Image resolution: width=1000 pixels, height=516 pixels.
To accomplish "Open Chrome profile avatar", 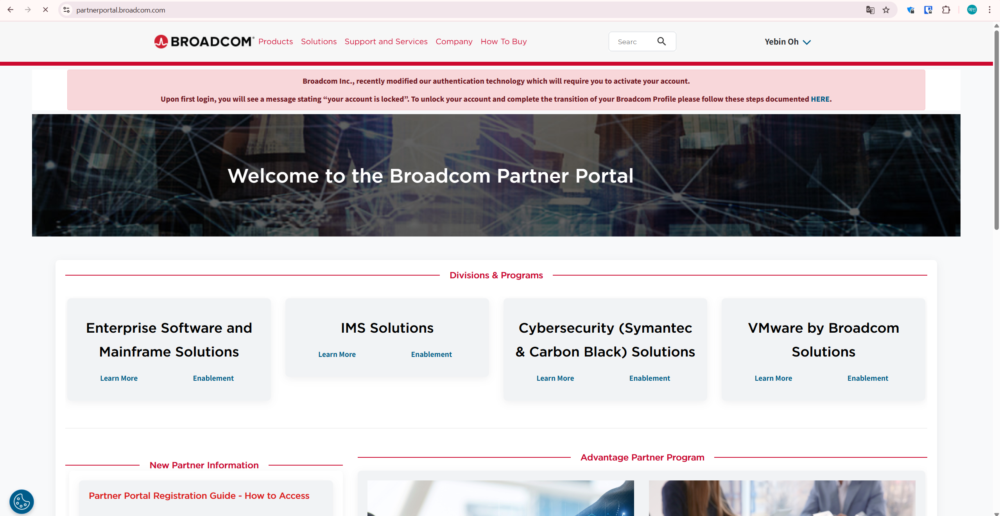I will click(x=972, y=10).
